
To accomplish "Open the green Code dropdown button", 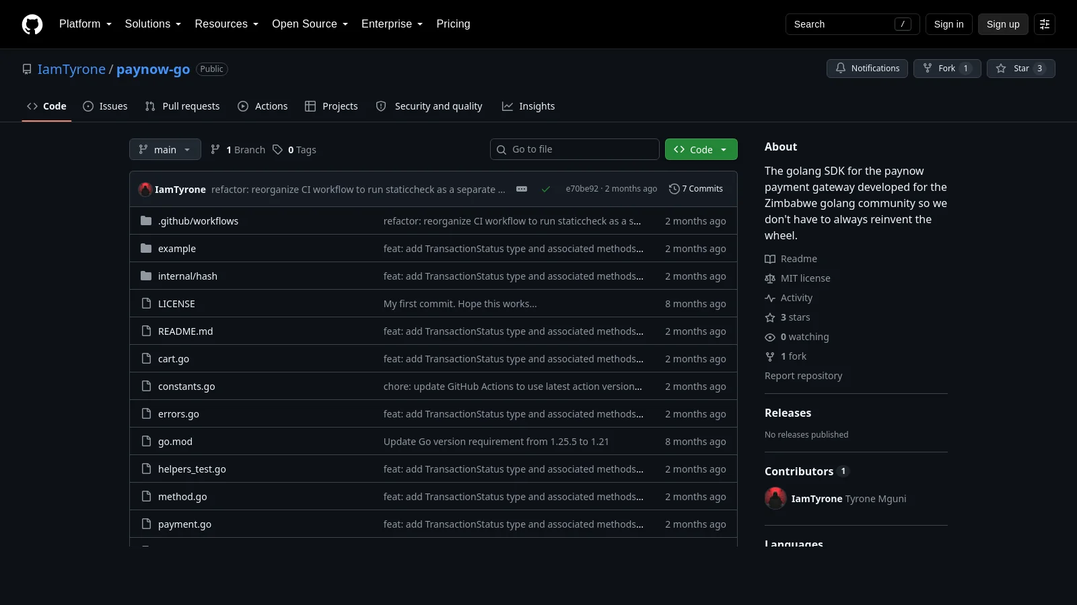I will tap(701, 149).
